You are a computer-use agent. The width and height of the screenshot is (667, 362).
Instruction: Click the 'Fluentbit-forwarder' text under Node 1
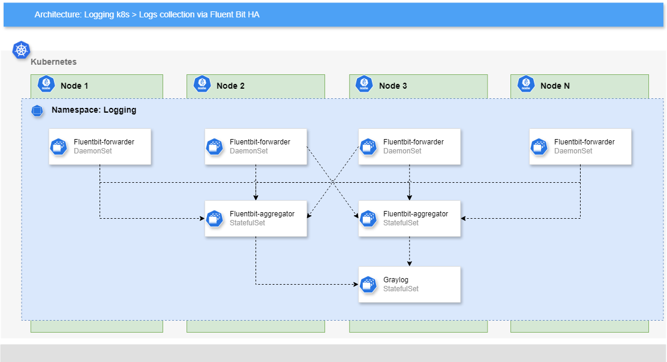click(x=104, y=142)
